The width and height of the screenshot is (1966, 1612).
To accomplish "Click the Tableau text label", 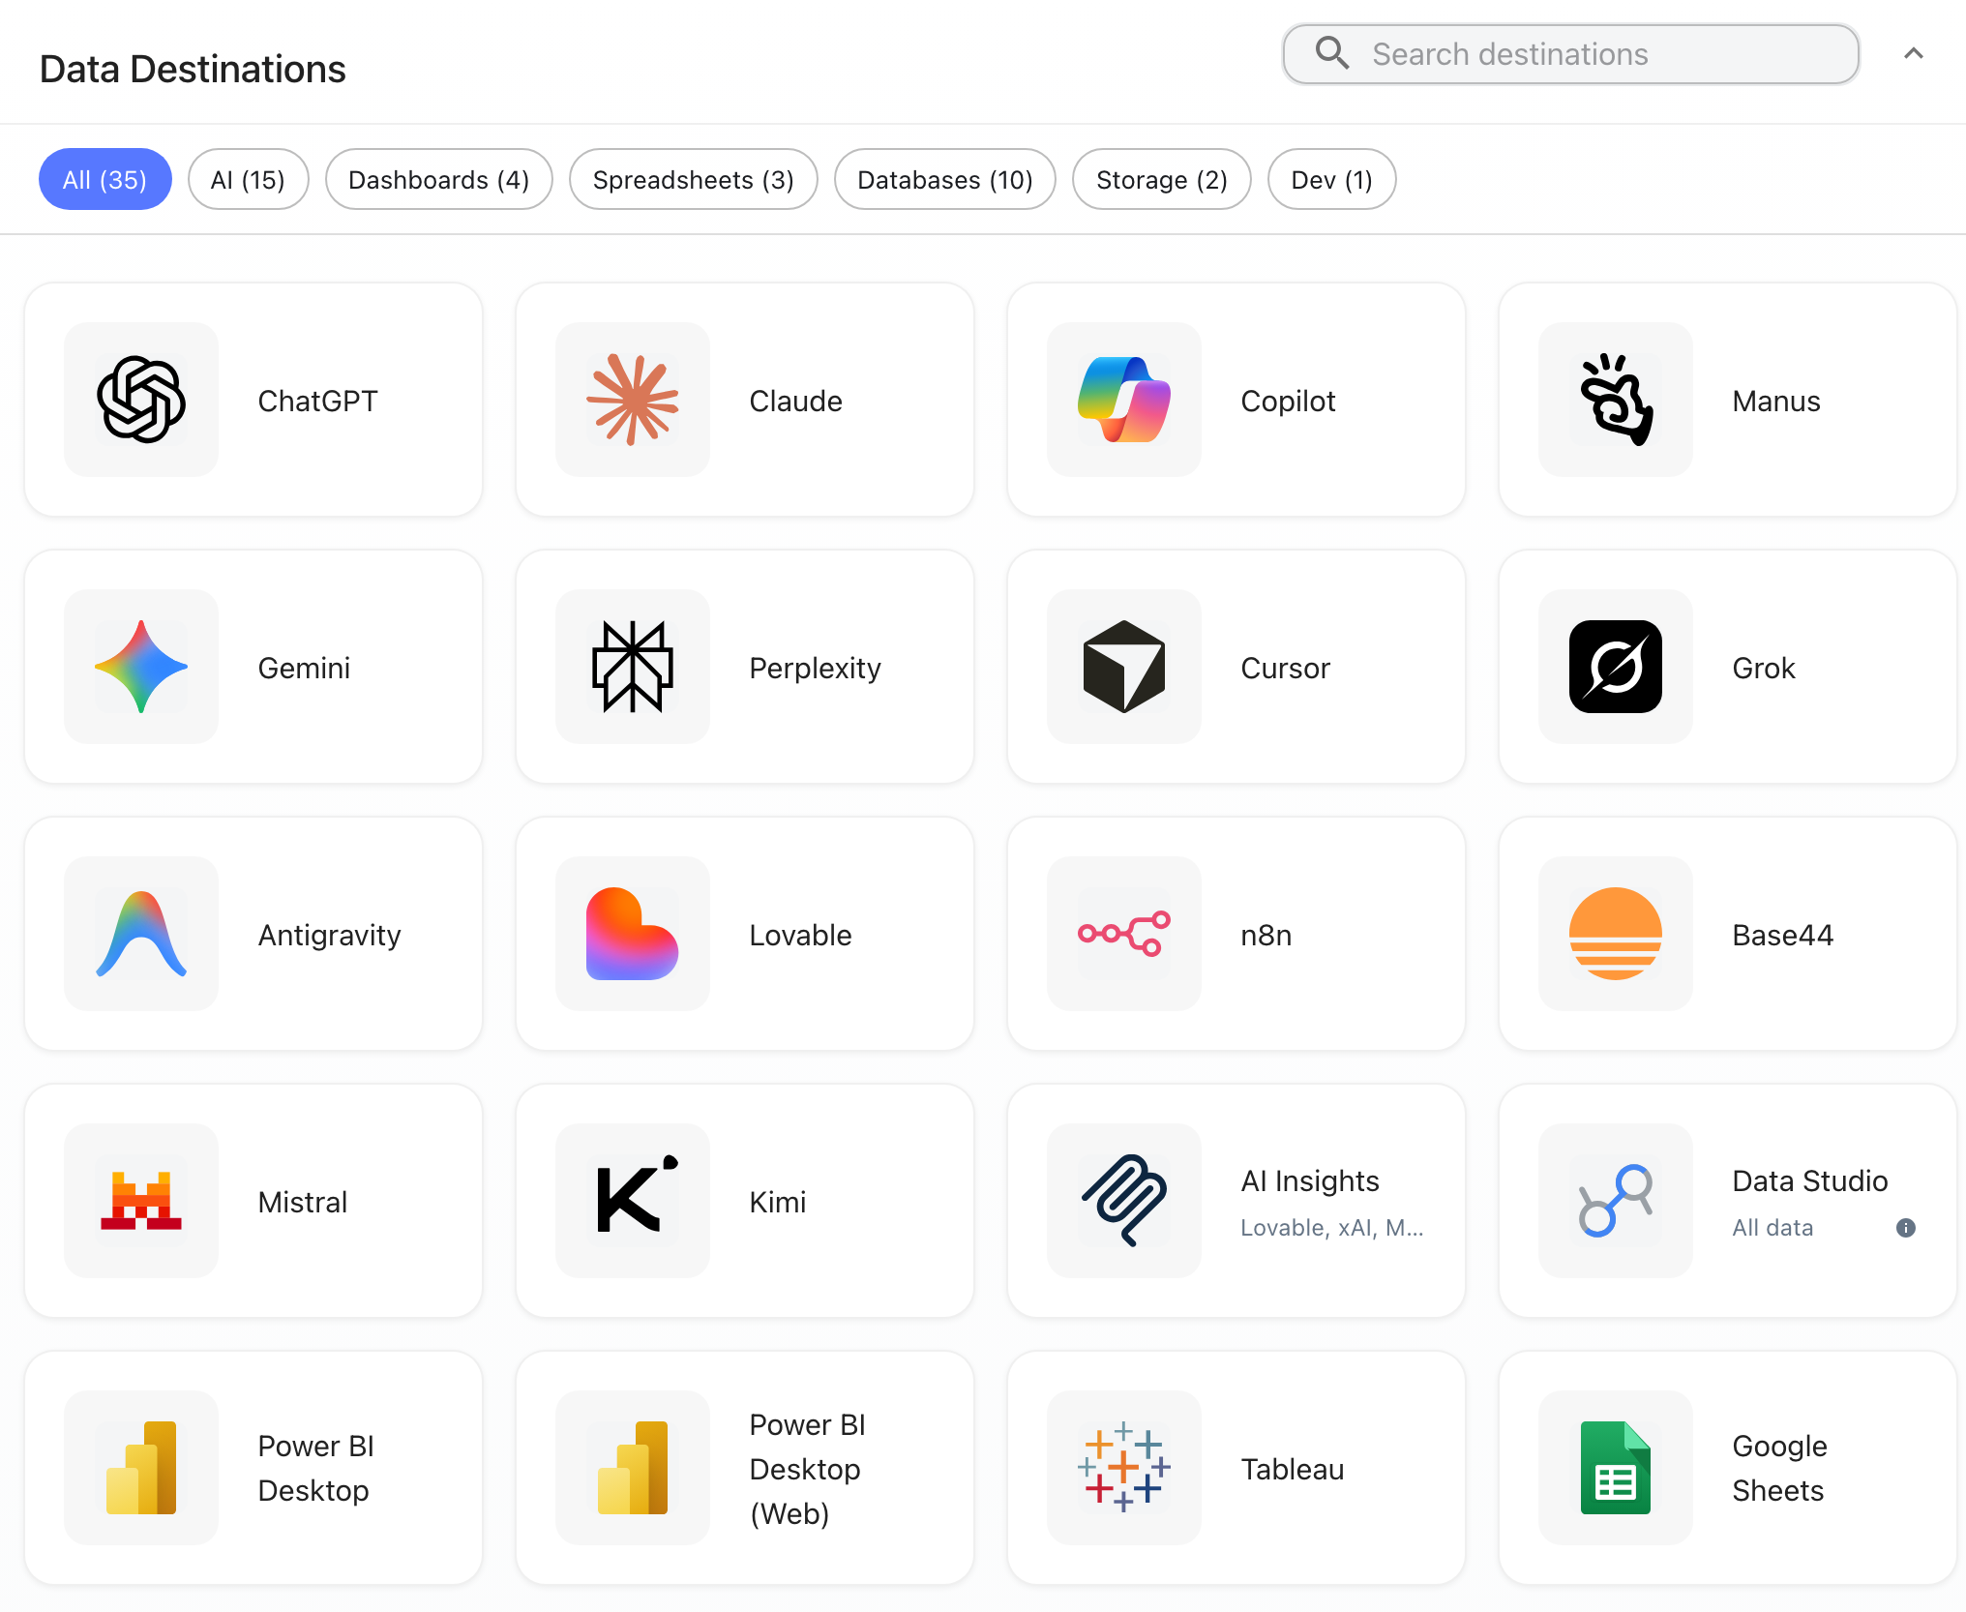I will (x=1293, y=1469).
